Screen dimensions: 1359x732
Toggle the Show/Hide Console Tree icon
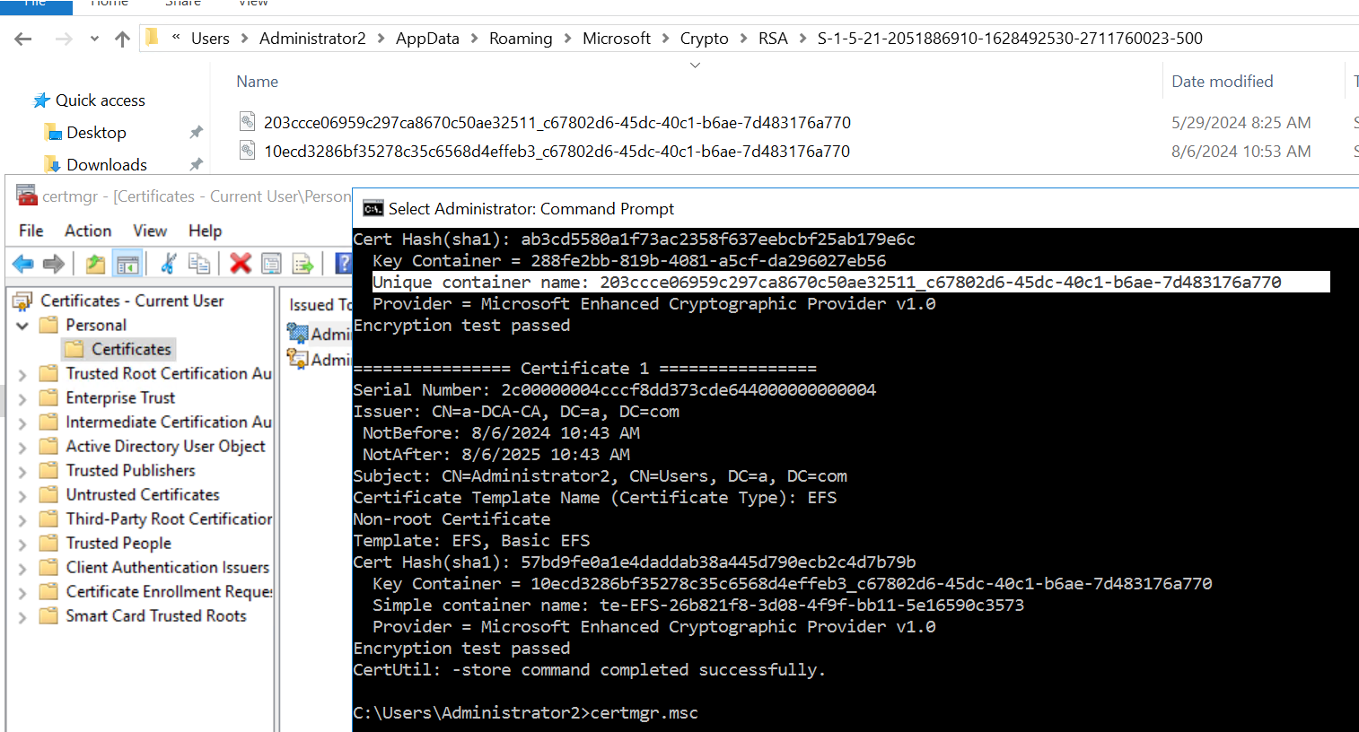pos(128,263)
